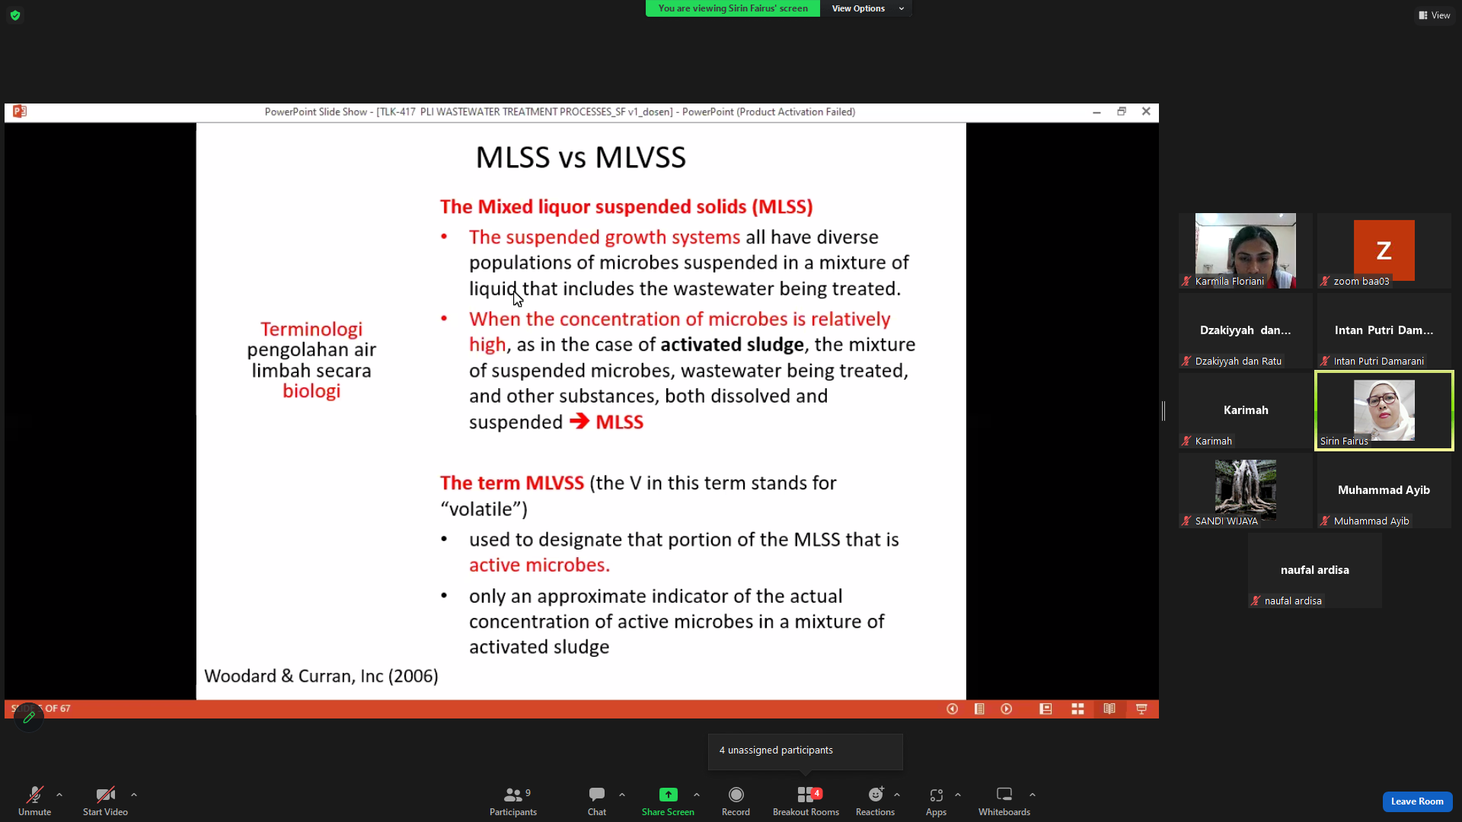The width and height of the screenshot is (1462, 822).
Task: Select SANDI WIJAYA participant tile
Action: (x=1246, y=490)
